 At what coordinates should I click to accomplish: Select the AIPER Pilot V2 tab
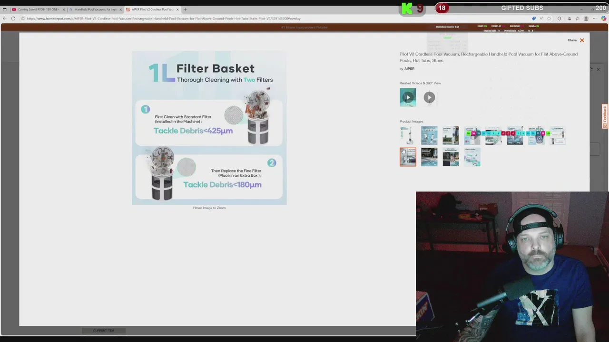coord(152,9)
